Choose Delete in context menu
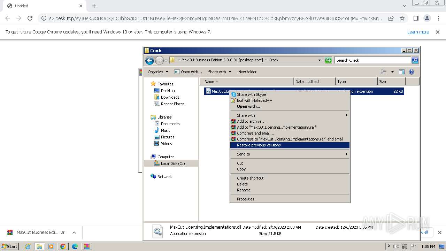The width and height of the screenshot is (446, 251). tap(290, 184)
